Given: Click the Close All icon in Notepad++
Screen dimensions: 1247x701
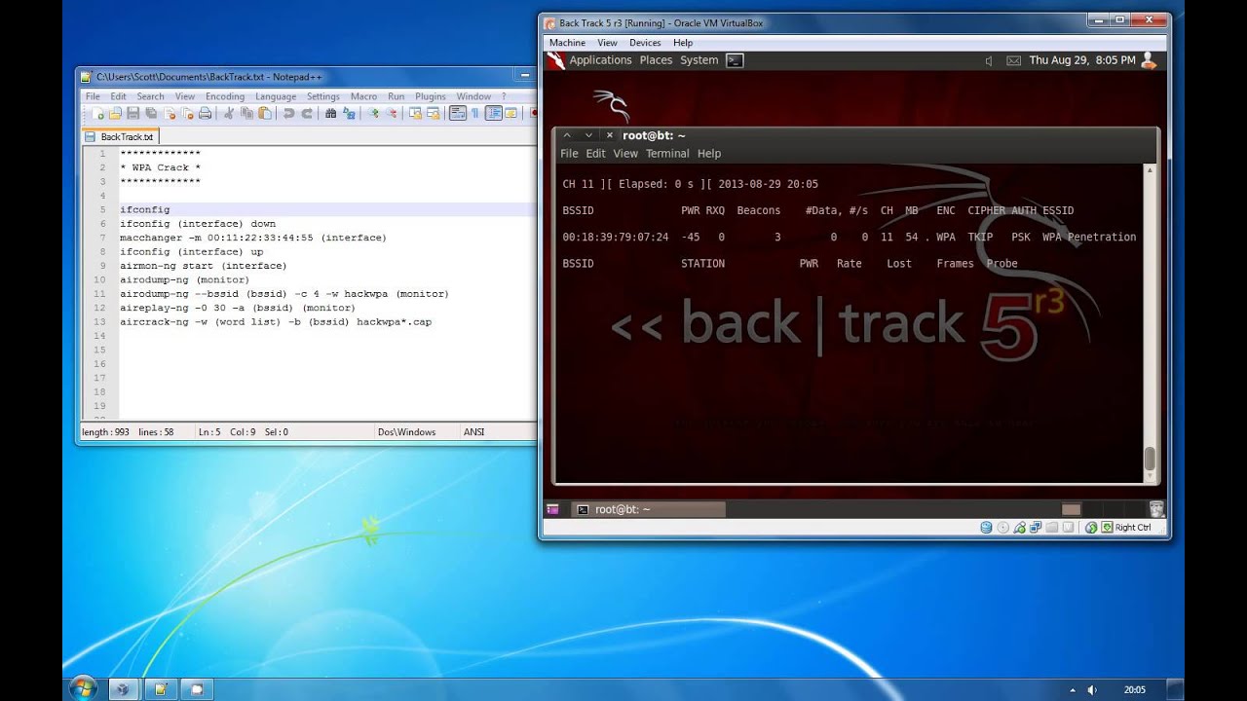Looking at the screenshot, I should coord(187,113).
